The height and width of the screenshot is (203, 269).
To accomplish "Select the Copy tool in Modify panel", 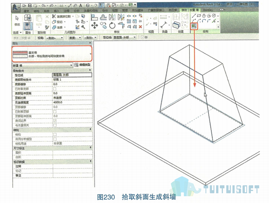I will click(x=104, y=25).
